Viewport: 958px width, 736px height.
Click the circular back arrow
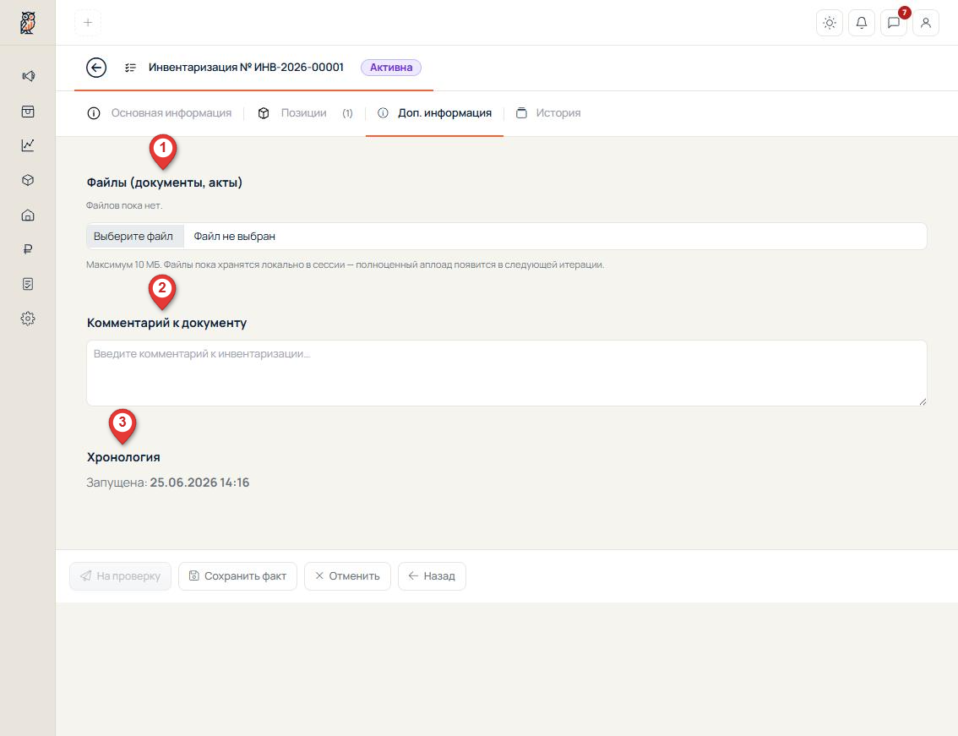pyautogui.click(x=96, y=68)
